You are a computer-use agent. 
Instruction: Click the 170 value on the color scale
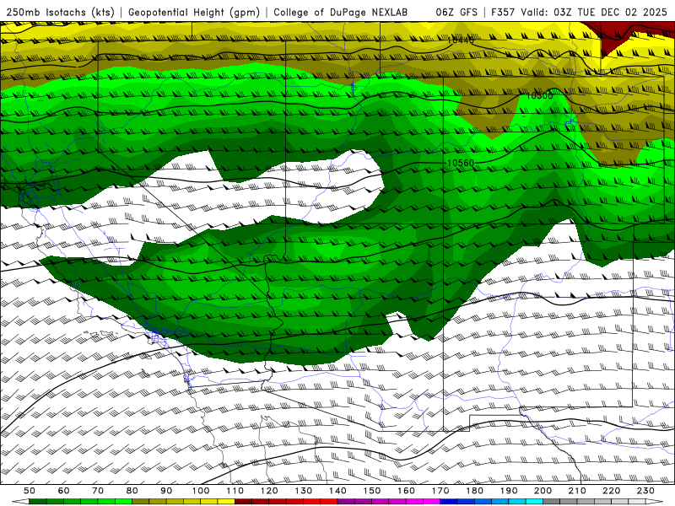tap(440, 491)
